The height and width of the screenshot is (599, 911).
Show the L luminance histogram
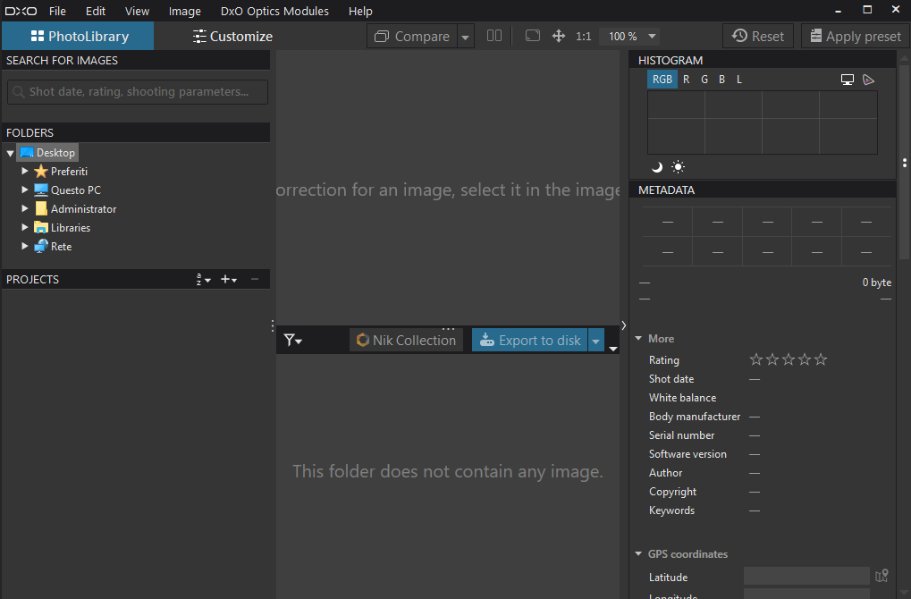pyautogui.click(x=739, y=80)
